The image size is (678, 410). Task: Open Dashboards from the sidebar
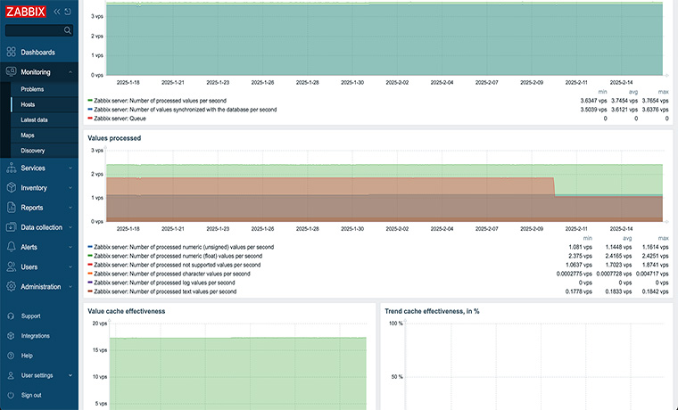point(37,53)
